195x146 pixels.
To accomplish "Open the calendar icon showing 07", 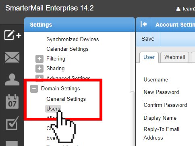I will 12,102.
